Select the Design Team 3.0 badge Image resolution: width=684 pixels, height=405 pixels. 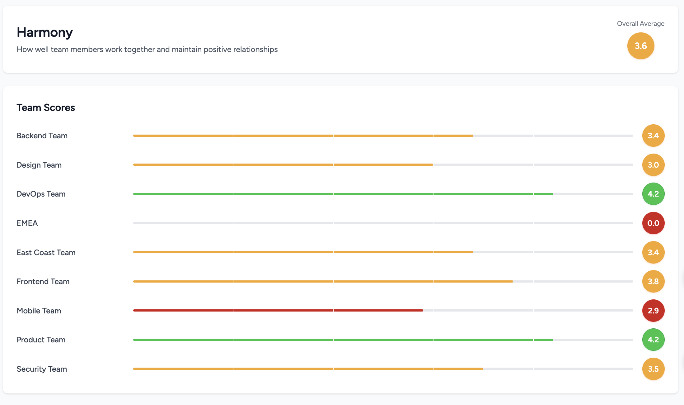coord(653,165)
